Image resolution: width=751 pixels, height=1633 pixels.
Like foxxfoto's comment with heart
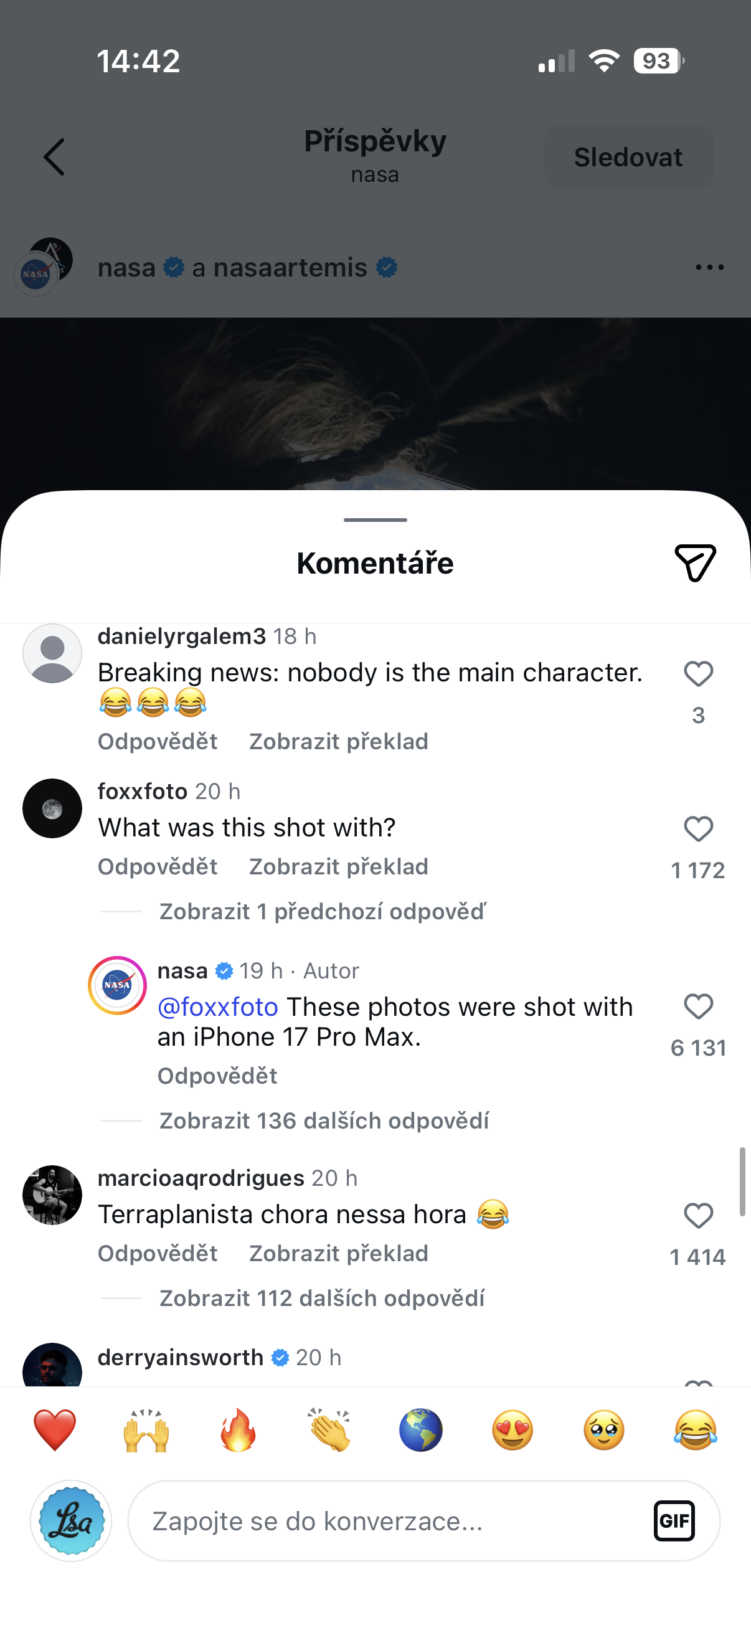tap(699, 829)
